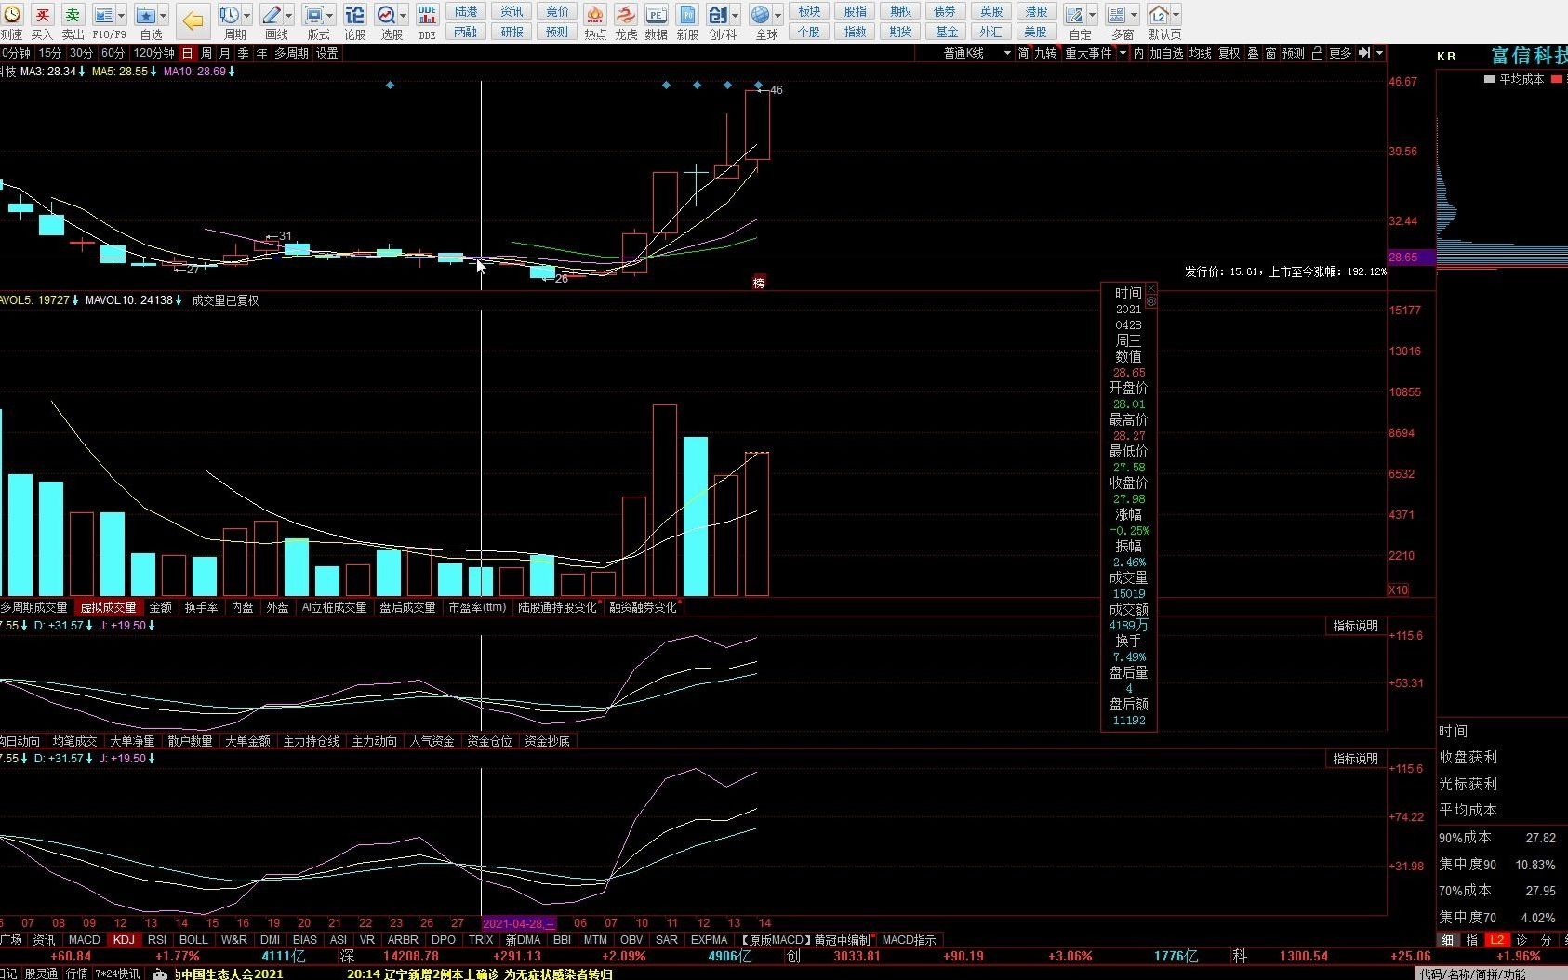
Task: Click the 创/科 board icon
Action: click(718, 15)
